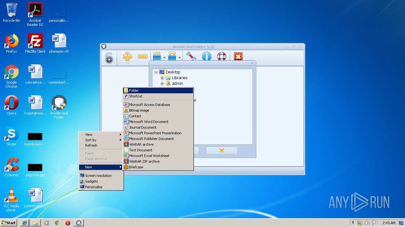This screenshot has height=227, width=405.
Task: Create new Microsoft Publisher Document
Action: (x=158, y=139)
